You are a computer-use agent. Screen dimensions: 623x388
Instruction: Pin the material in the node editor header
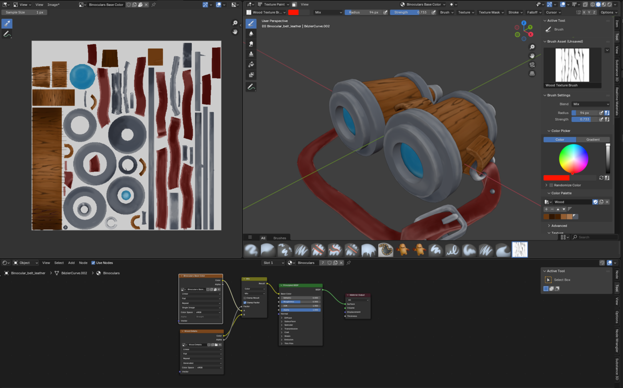(x=348, y=263)
